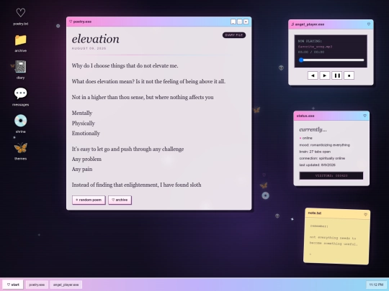Click the word 'Physically' in the poem
The width and height of the screenshot is (389, 291).
coord(84,124)
